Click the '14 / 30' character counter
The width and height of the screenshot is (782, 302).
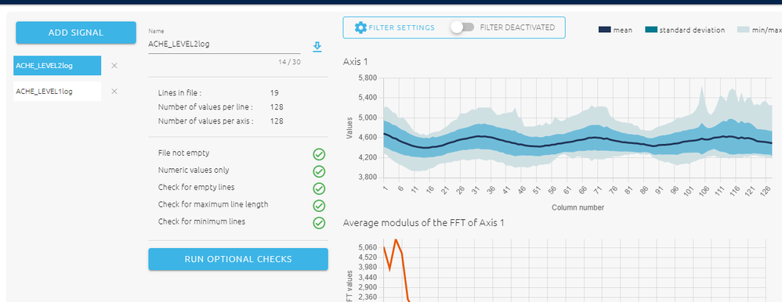[x=289, y=62]
